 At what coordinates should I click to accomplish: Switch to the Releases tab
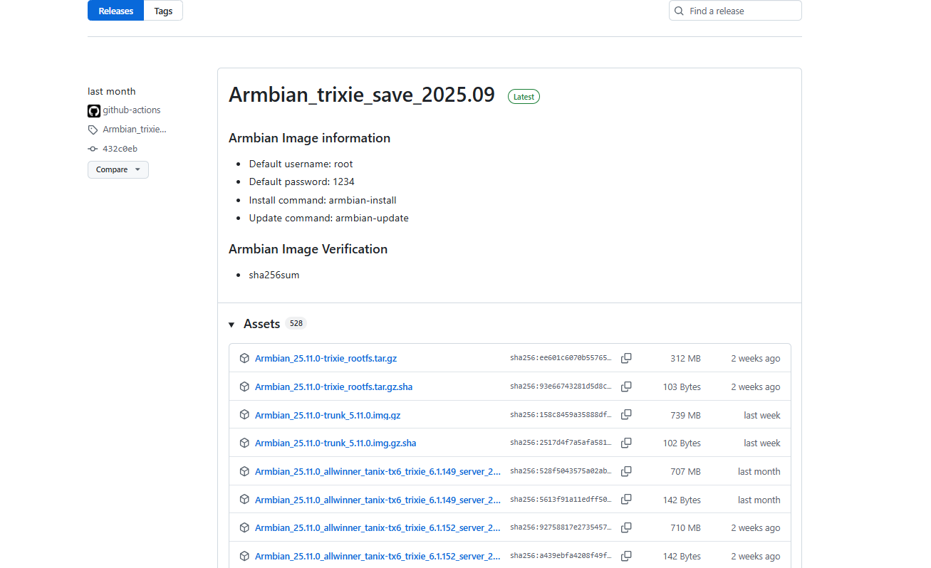coord(115,11)
